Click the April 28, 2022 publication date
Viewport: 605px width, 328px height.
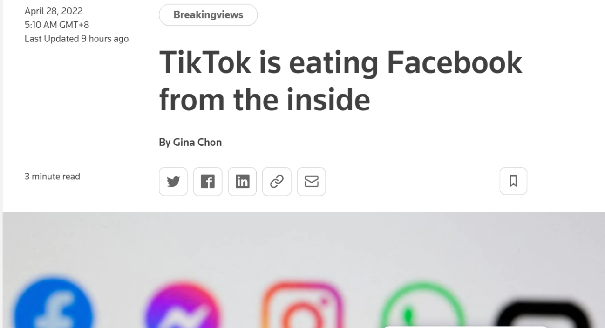coord(54,11)
